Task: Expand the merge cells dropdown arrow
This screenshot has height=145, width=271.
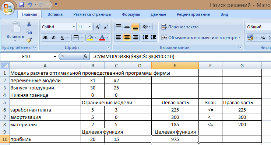Action: 240,38
